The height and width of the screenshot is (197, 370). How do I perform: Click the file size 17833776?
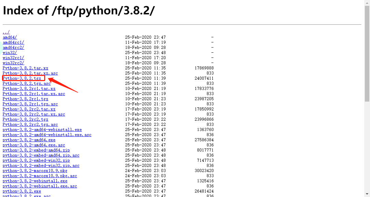(204, 89)
